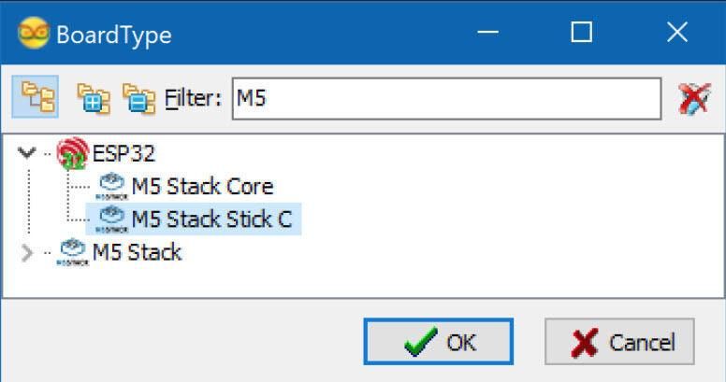Click the M5 Stack Stick C board icon
726x382 pixels.
(x=112, y=220)
